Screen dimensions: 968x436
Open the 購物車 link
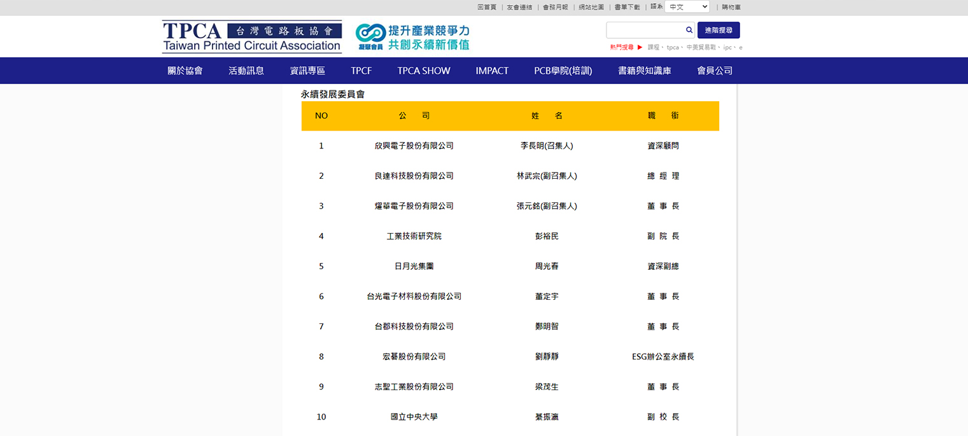coord(731,7)
